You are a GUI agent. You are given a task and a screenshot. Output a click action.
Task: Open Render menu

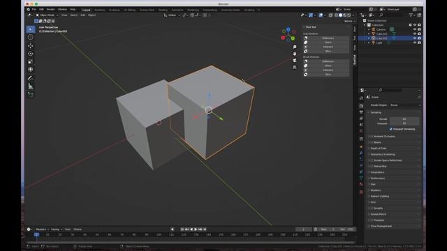[x=51, y=9]
